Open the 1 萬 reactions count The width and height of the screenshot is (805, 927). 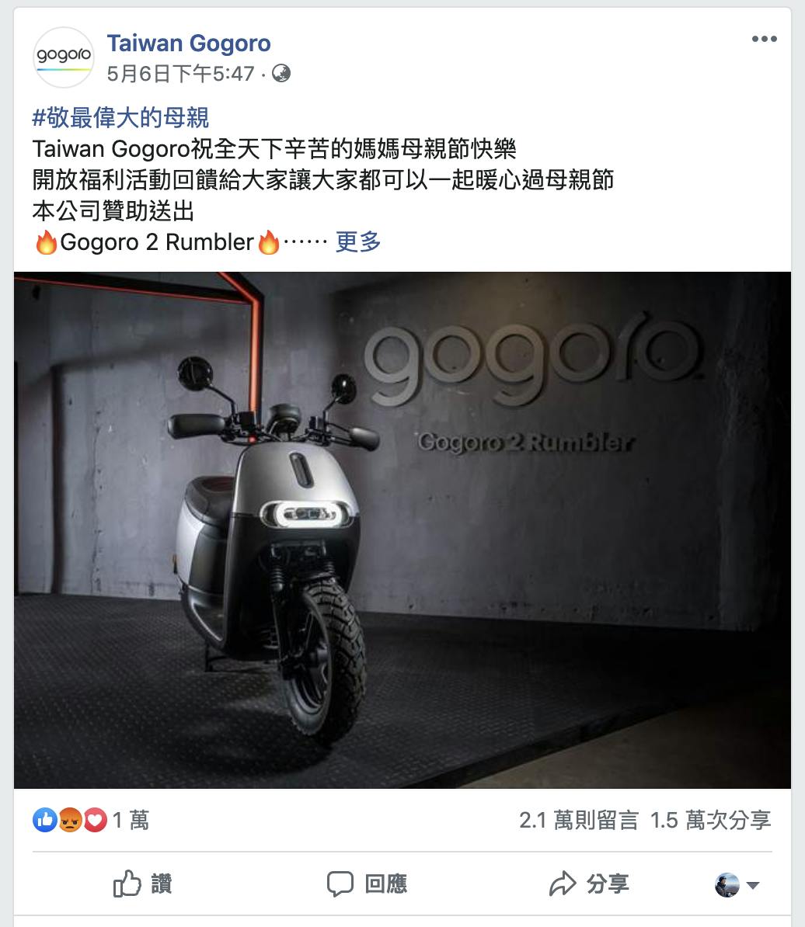131,820
